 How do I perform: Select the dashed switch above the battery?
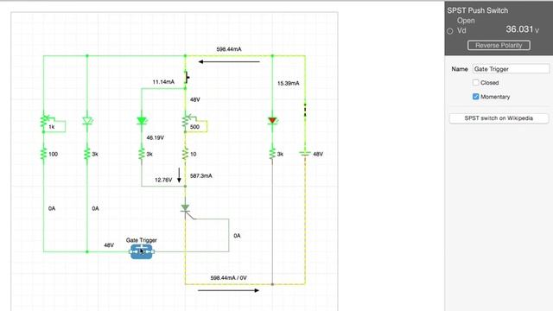click(305, 110)
